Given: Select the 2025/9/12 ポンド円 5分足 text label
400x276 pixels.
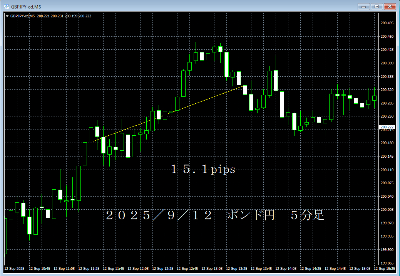Looking at the screenshot, I should coord(216,215).
